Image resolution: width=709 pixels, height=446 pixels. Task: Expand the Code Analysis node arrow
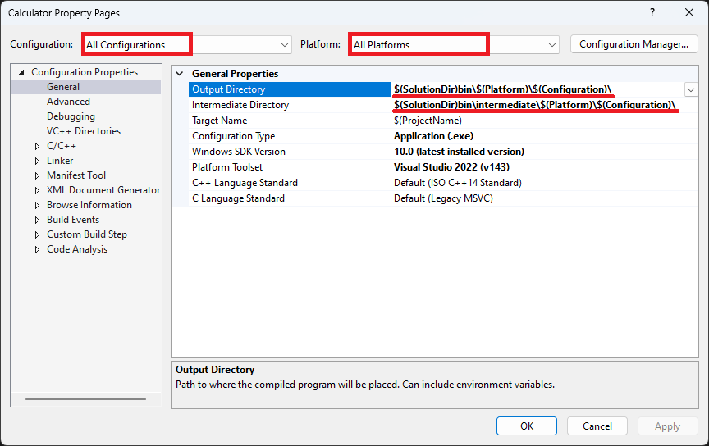pyautogui.click(x=37, y=249)
